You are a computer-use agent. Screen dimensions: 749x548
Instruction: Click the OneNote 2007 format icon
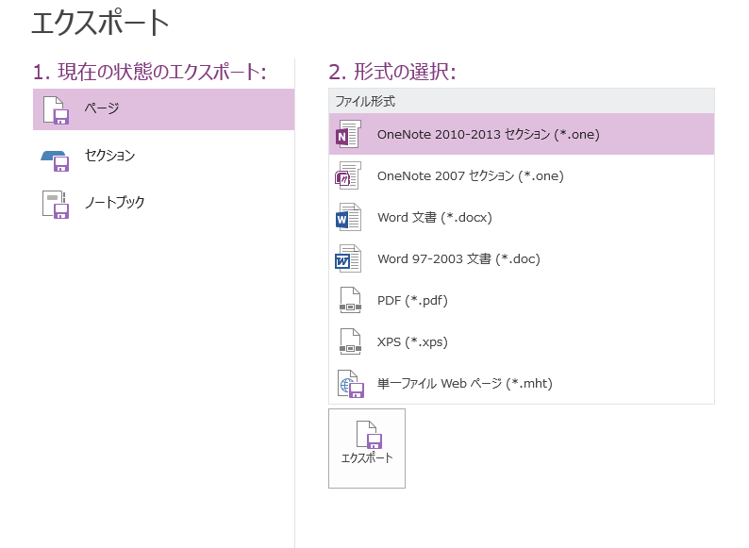[x=348, y=175]
